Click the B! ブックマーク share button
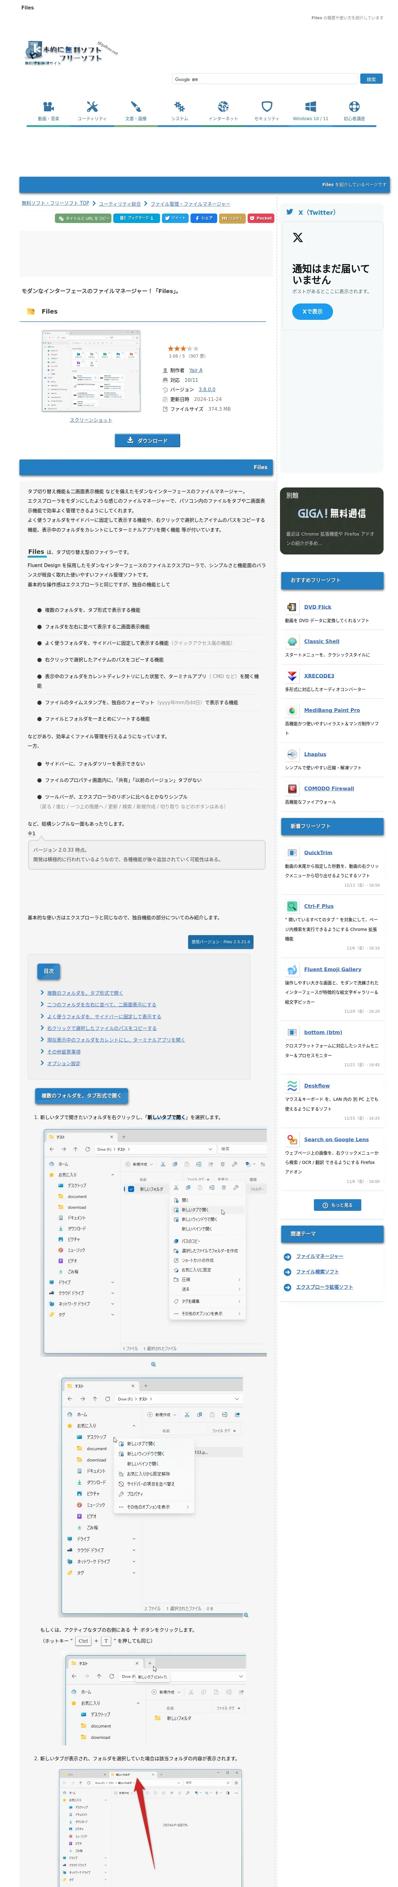Viewport: 398px width, 1887px height. (137, 218)
